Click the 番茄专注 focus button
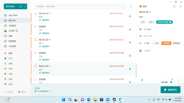This screenshot has height=103, width=184. click(171, 90)
